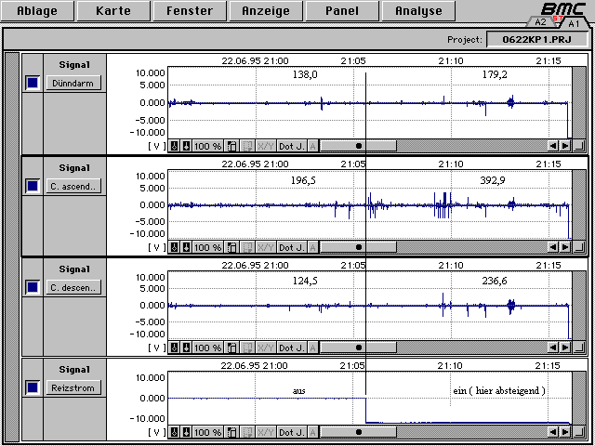Viewport: 595px width, 446px height.
Task: Click icon right of 100% in Reizstrom toolbar
Action: click(232, 432)
